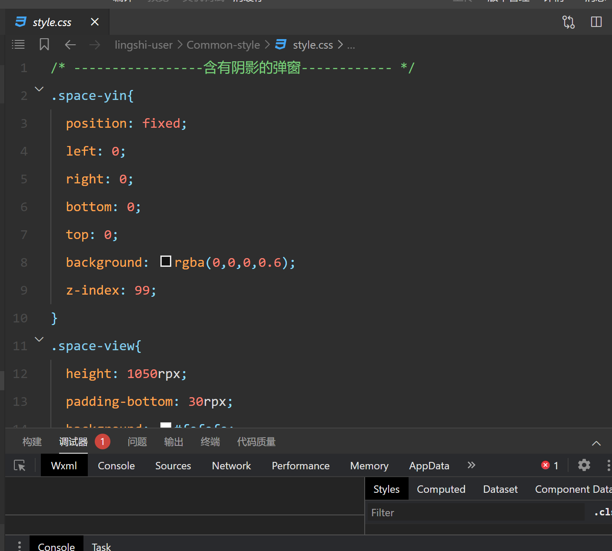Click the red error count indicator
This screenshot has height=551, width=612.
click(550, 465)
